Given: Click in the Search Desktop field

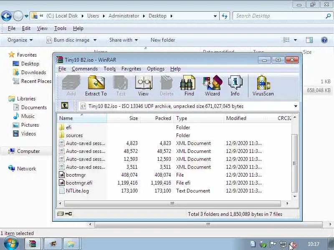Looking at the screenshot, I should point(279,16).
